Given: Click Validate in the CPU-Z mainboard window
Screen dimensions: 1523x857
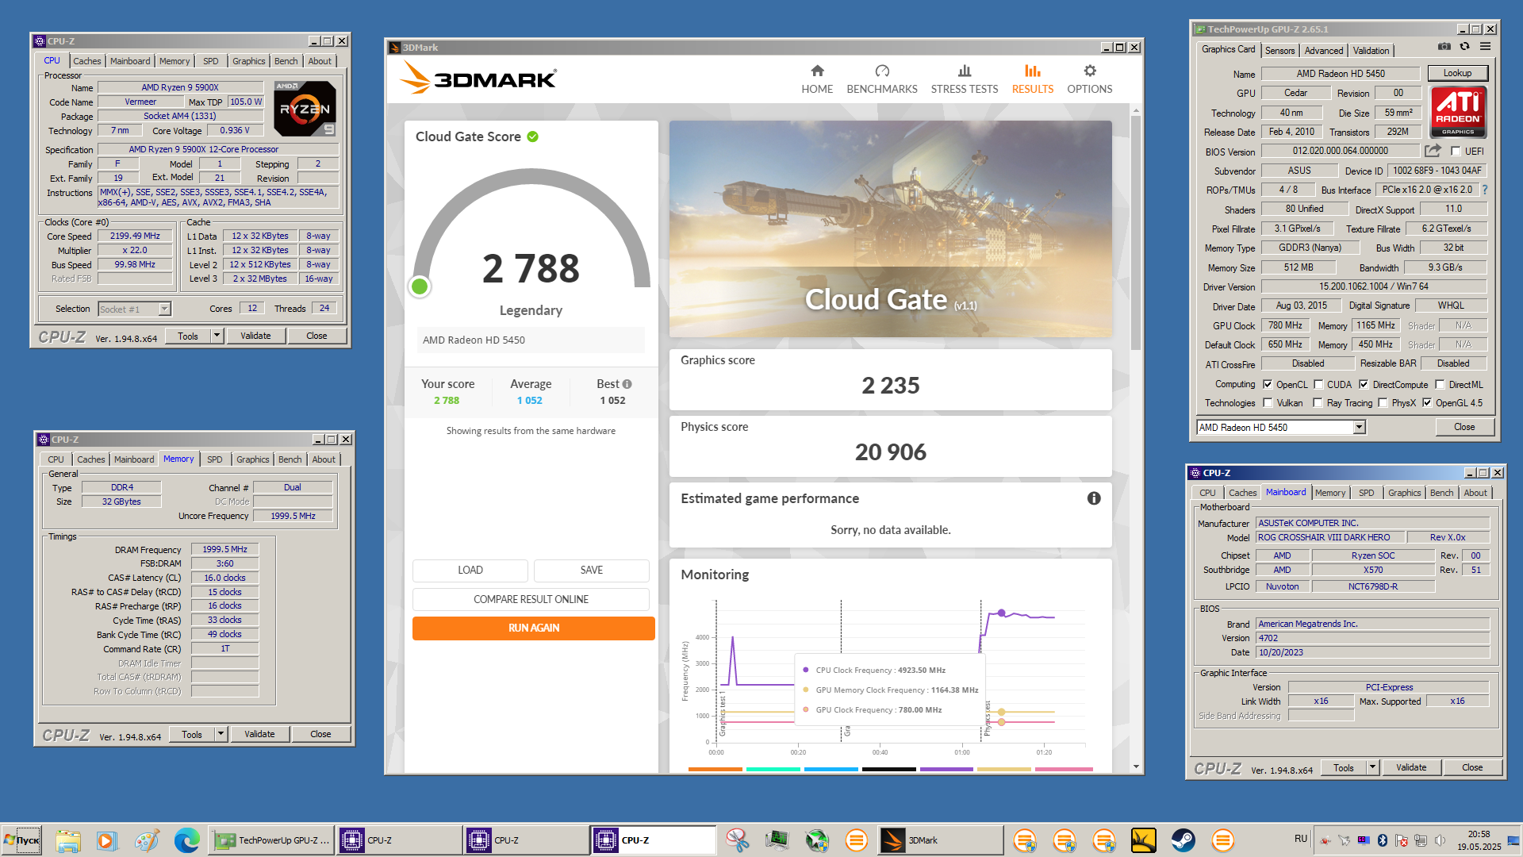Looking at the screenshot, I should [x=1411, y=767].
